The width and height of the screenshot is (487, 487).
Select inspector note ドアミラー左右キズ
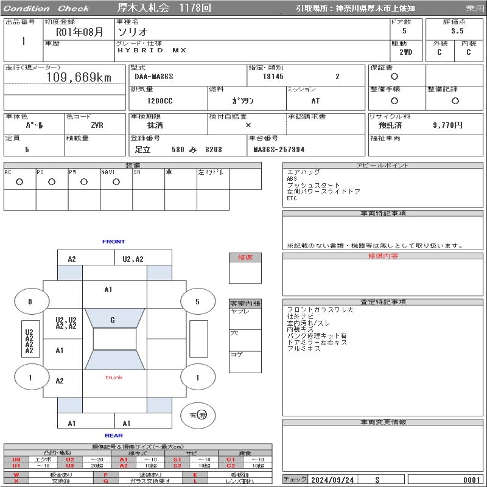tap(317, 343)
